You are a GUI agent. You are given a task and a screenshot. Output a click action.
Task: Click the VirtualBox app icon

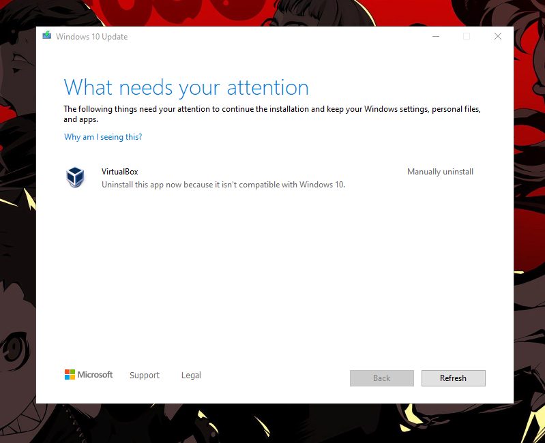(75, 177)
